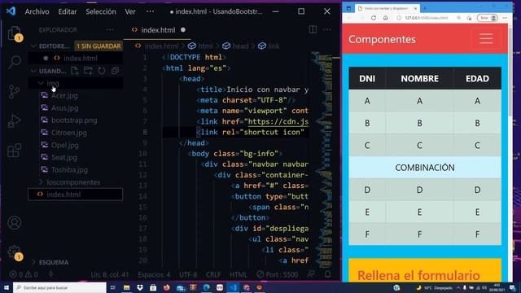Open the https://cdn.js link on line 7
Viewport: 521px width, 293px height.
[278, 121]
